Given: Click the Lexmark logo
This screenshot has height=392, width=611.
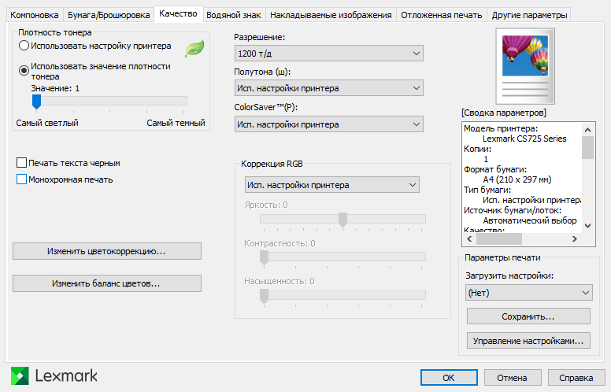Looking at the screenshot, I should 54,375.
